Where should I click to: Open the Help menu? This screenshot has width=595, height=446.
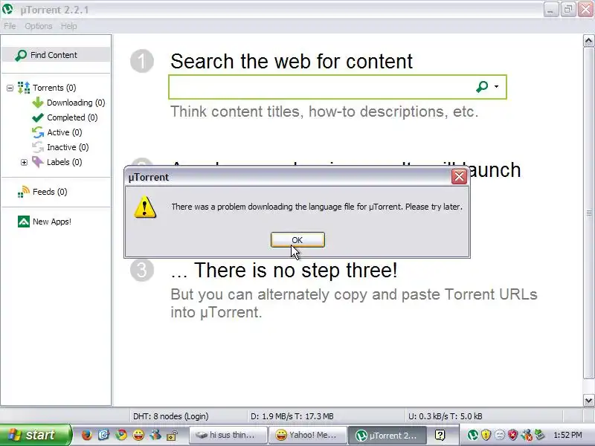click(x=68, y=26)
